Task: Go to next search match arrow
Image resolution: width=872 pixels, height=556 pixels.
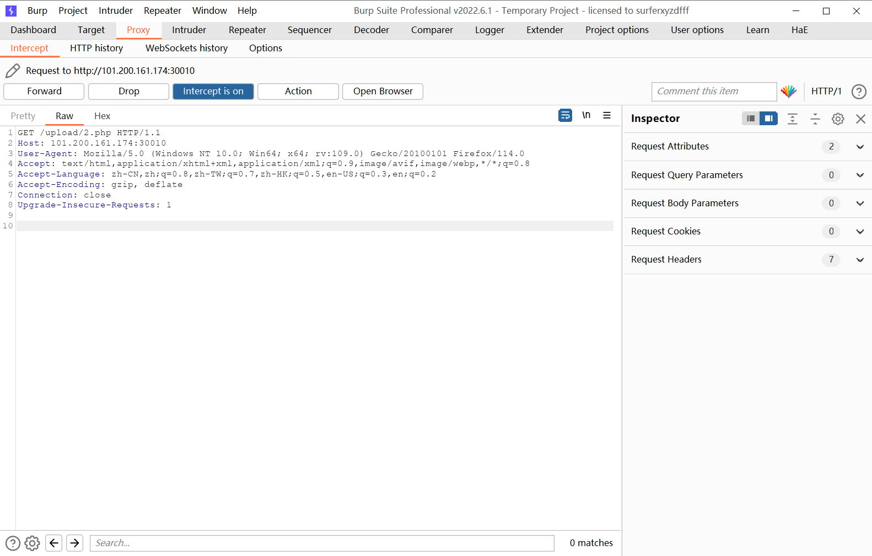Action: tap(75, 543)
